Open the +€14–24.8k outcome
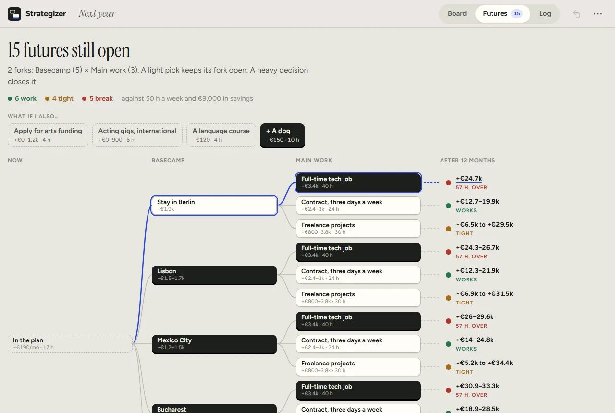Screen dimensions: 615x413 coord(475,340)
